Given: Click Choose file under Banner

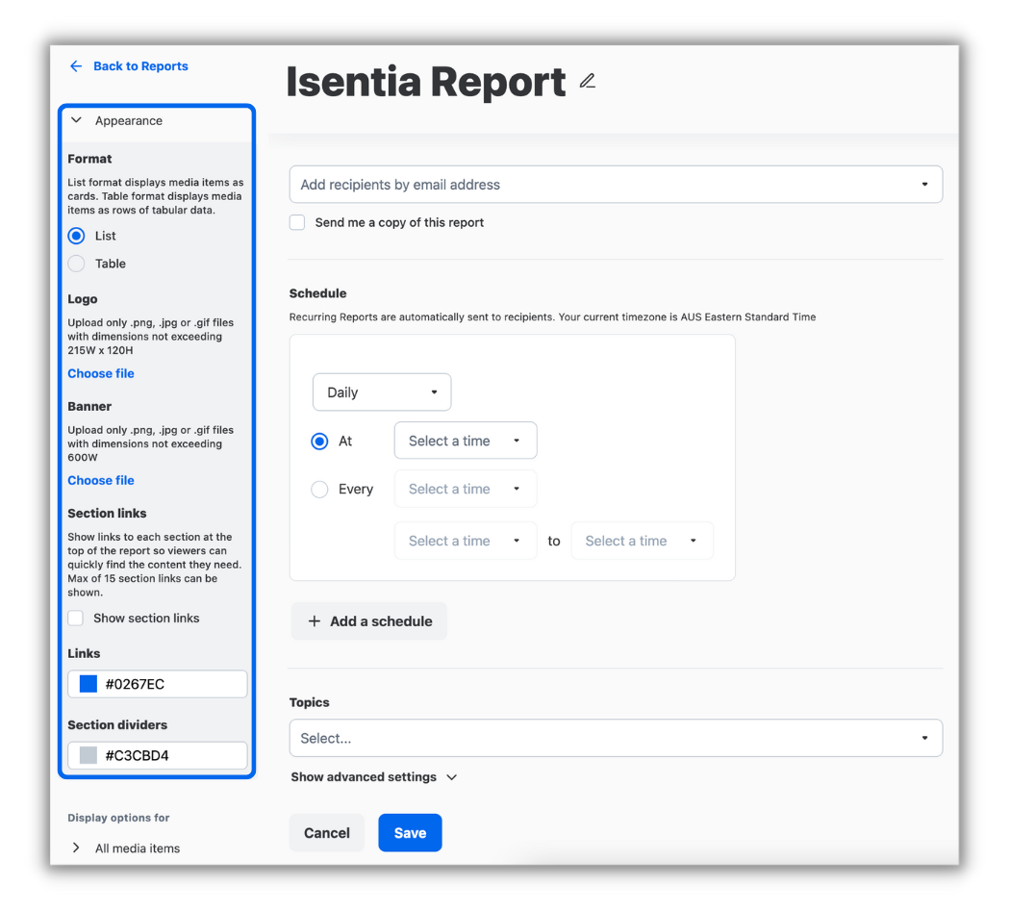Looking at the screenshot, I should (101, 480).
